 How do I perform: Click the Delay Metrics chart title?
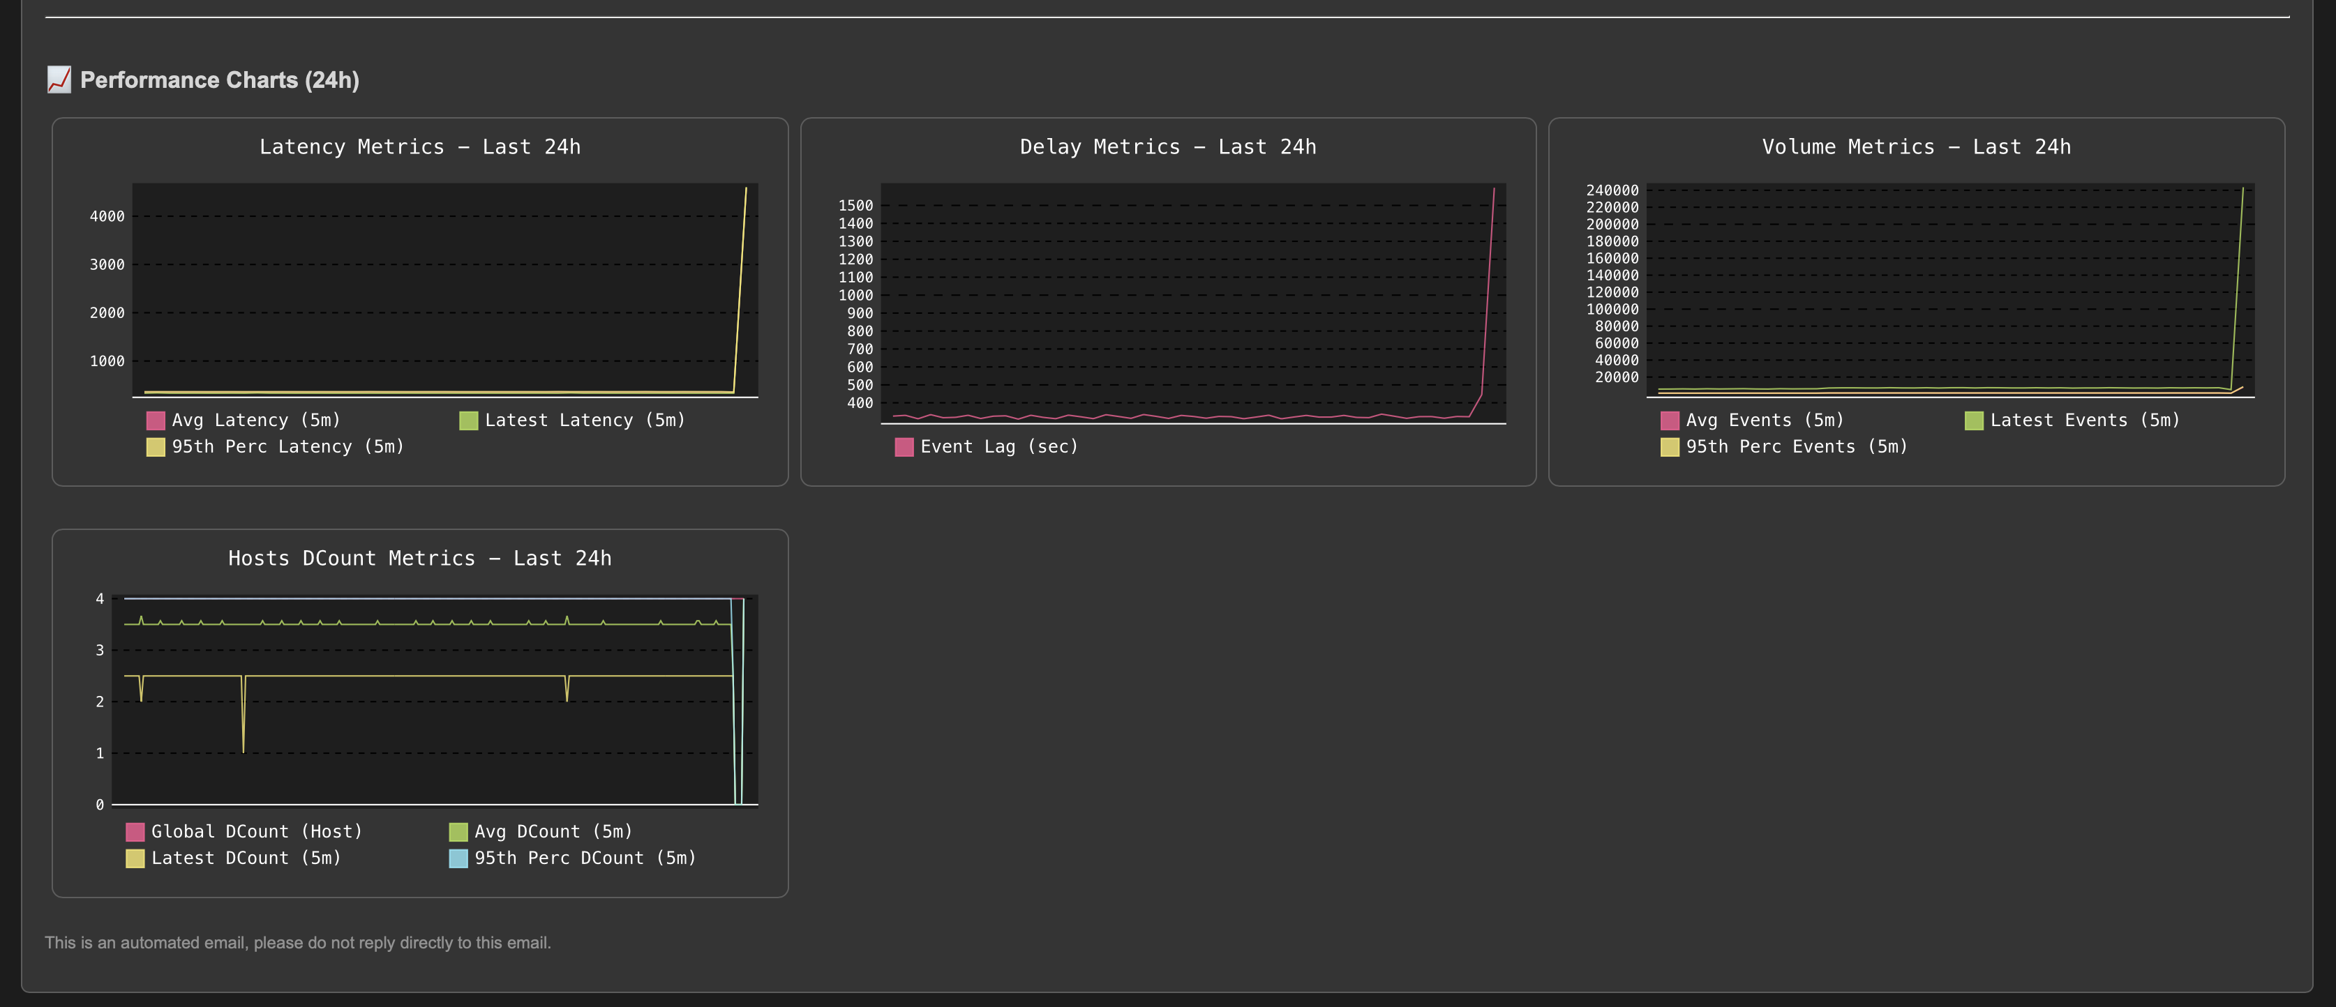pyautogui.click(x=1168, y=147)
